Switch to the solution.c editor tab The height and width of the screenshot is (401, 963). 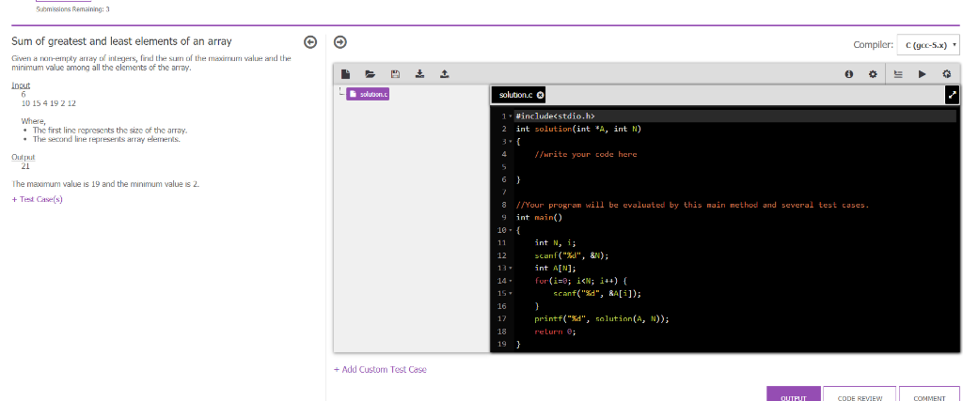pos(515,95)
